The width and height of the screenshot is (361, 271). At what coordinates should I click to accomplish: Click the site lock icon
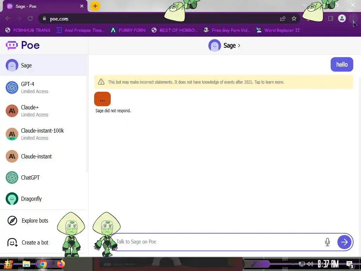(x=44, y=18)
